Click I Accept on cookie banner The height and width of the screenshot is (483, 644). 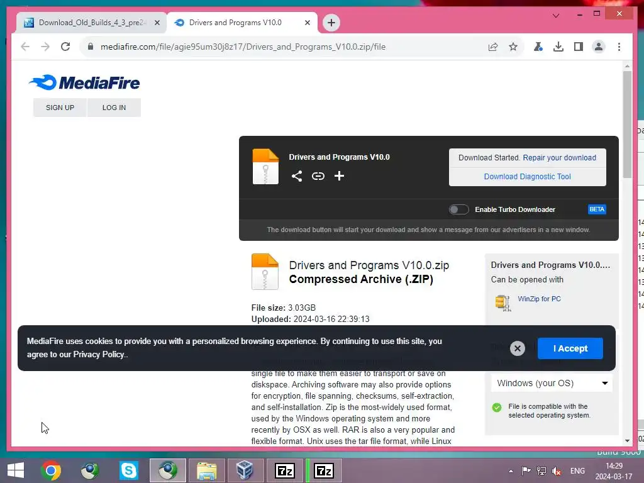(570, 348)
